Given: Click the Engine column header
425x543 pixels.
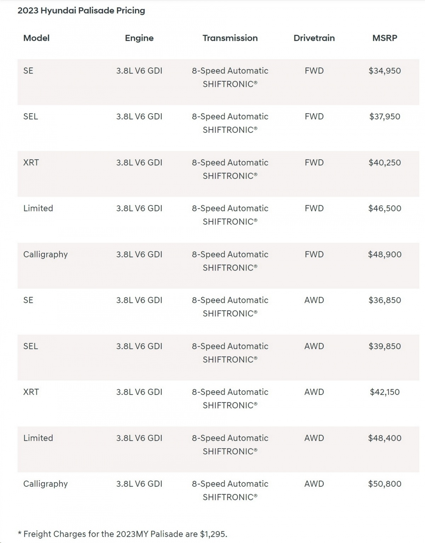Looking at the screenshot, I should coord(139,38).
